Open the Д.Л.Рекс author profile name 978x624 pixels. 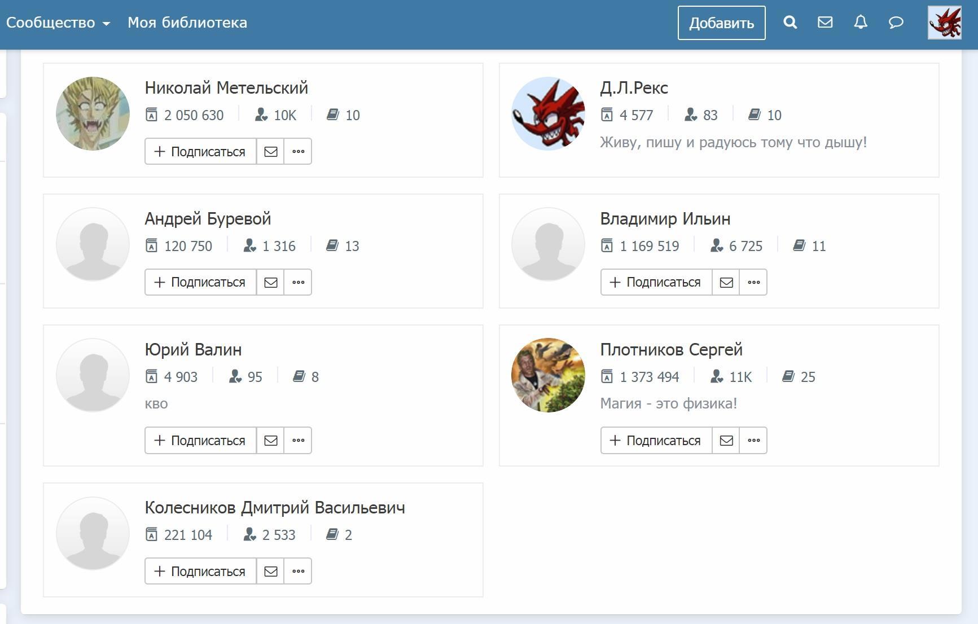click(x=634, y=88)
